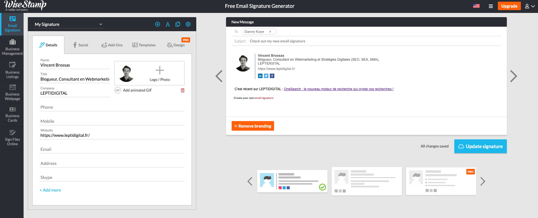Show next signature preview arrow
The width and height of the screenshot is (538, 218).
(514, 76)
